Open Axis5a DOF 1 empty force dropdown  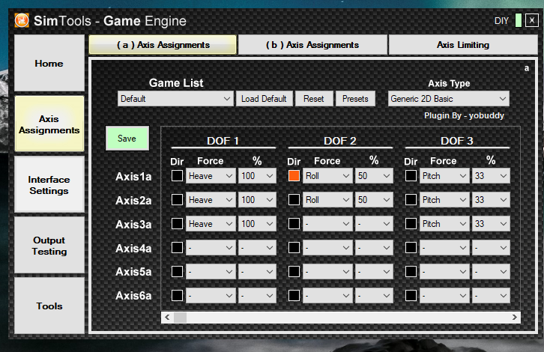coord(211,272)
